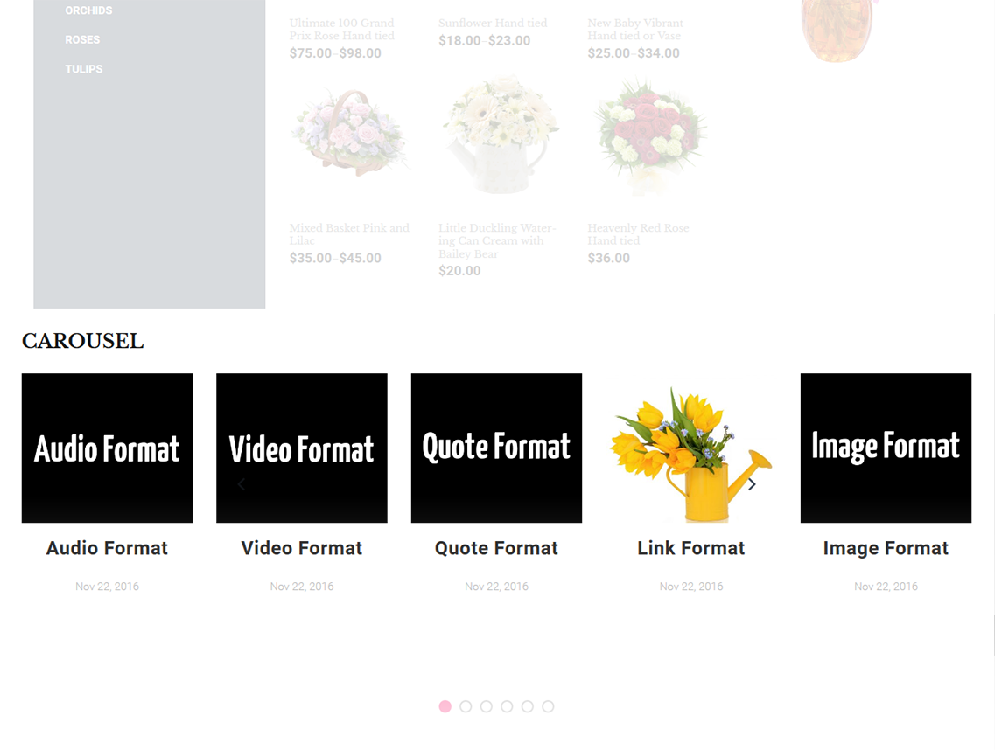
Task: Switch to the fifth carousel page dot
Action: (527, 706)
